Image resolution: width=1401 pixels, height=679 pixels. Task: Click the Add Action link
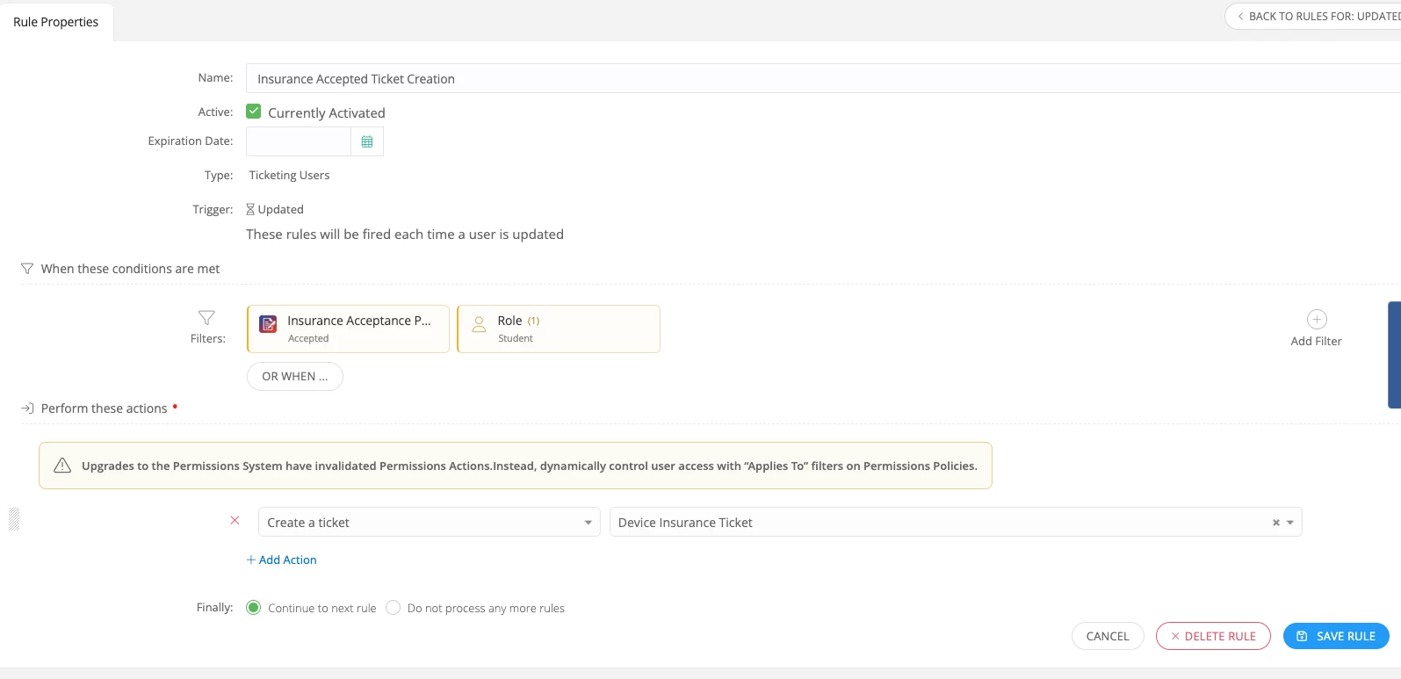(282, 560)
